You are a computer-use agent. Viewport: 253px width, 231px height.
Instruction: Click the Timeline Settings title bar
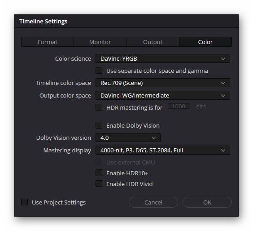pos(126,21)
